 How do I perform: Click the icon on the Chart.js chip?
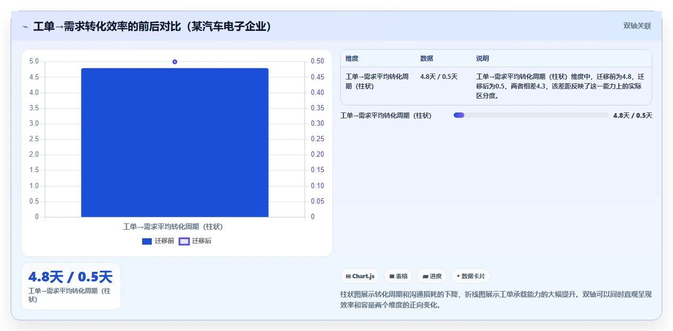coord(348,277)
